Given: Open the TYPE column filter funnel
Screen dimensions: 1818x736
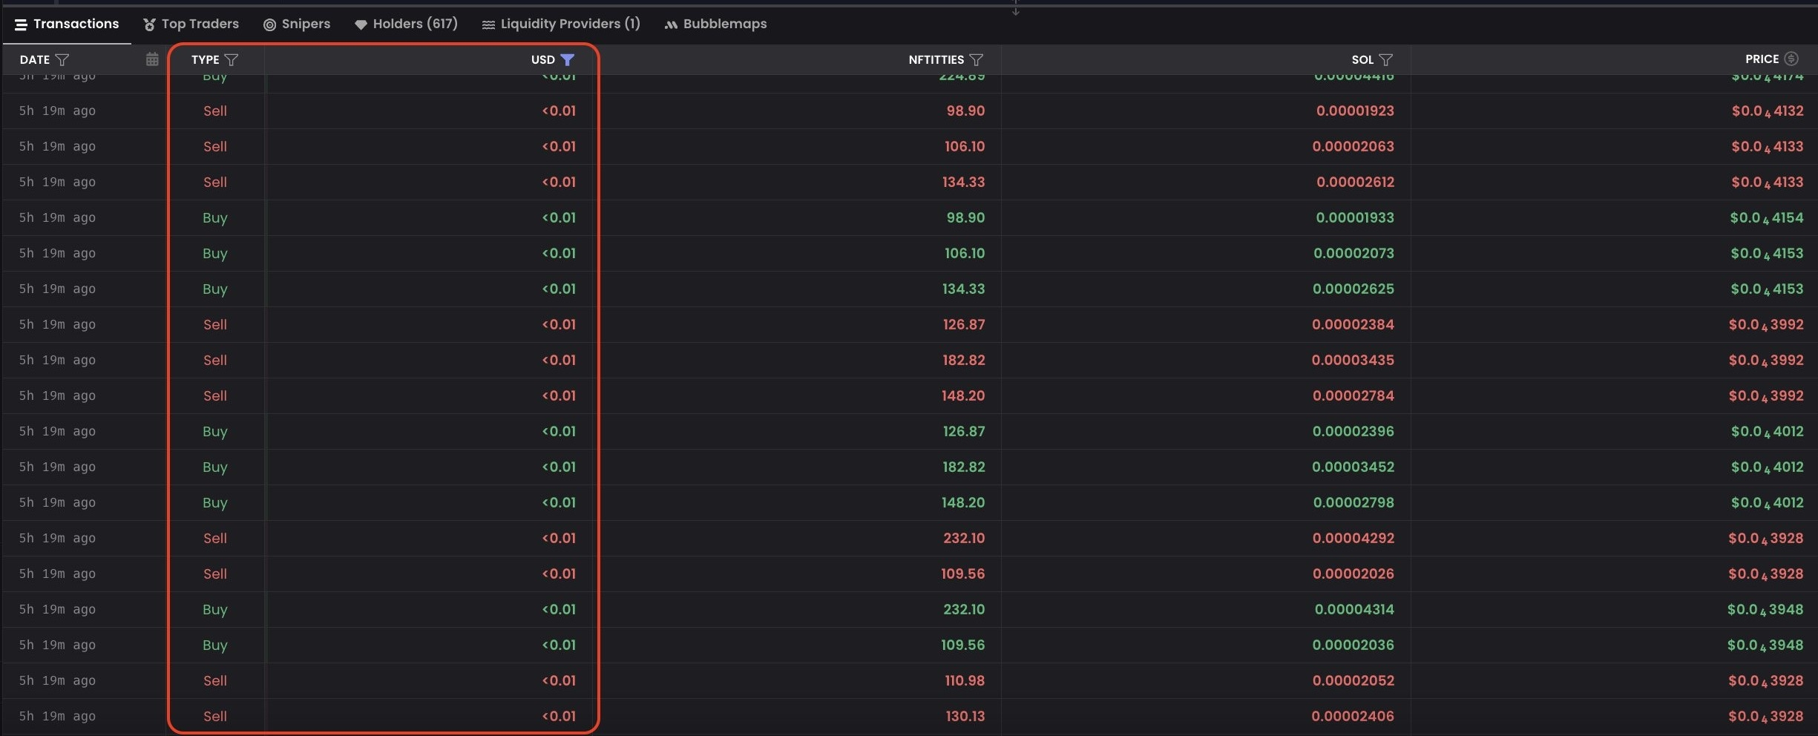Looking at the screenshot, I should 232,59.
